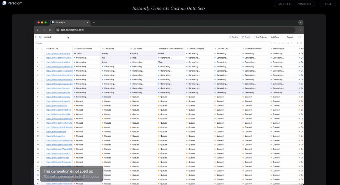Viewport: 340px width, 185px height.
Task: Open the browser three-dot menu
Action: pos(300,30)
